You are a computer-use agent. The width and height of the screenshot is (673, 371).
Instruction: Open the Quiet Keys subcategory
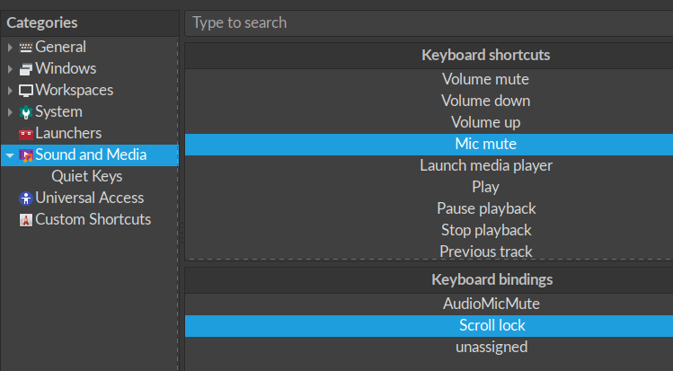point(86,176)
